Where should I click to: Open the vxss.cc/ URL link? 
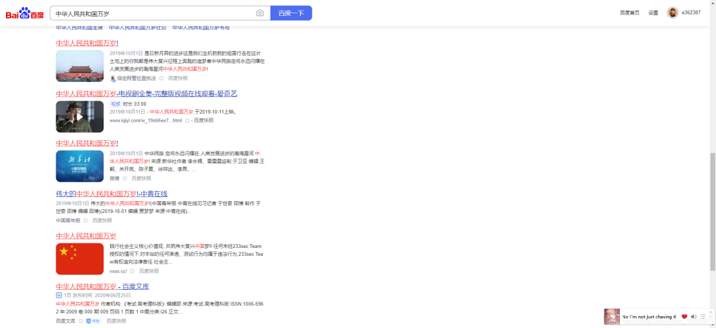pos(118,271)
